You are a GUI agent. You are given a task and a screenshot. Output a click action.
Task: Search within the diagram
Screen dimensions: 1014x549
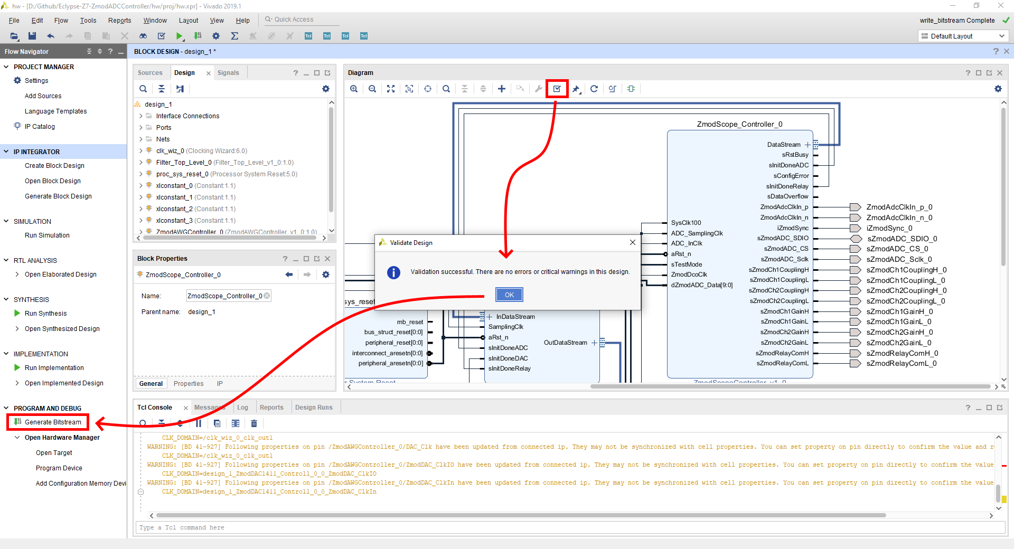(446, 89)
